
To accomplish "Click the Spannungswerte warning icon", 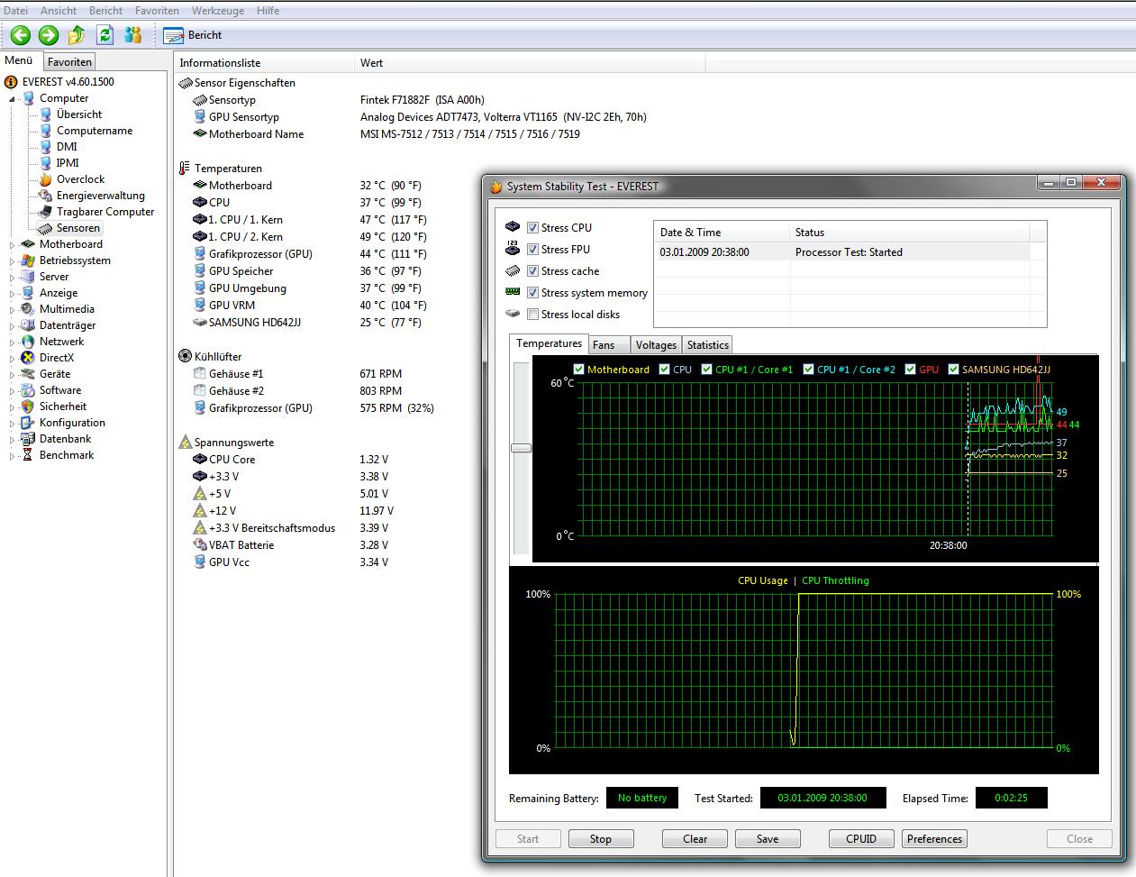I will click(x=185, y=443).
